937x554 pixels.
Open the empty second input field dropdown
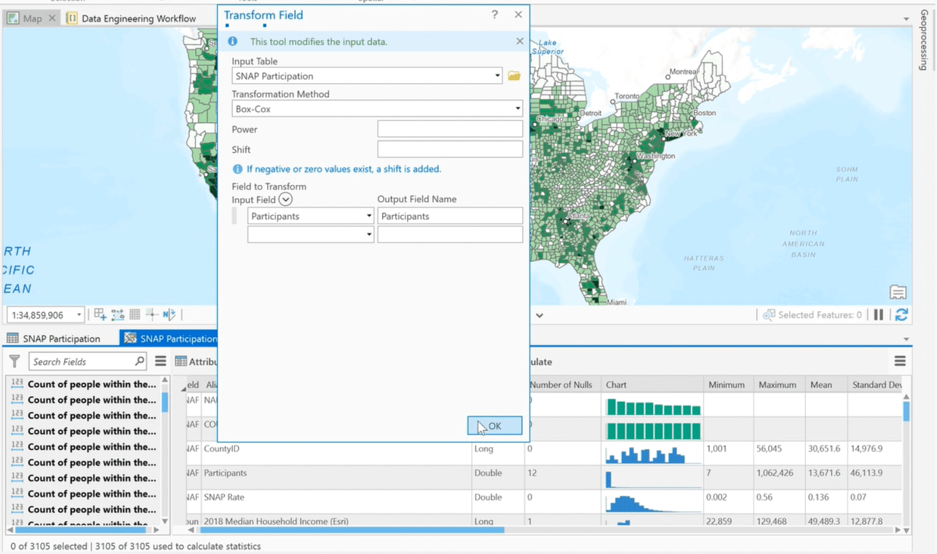tap(369, 234)
